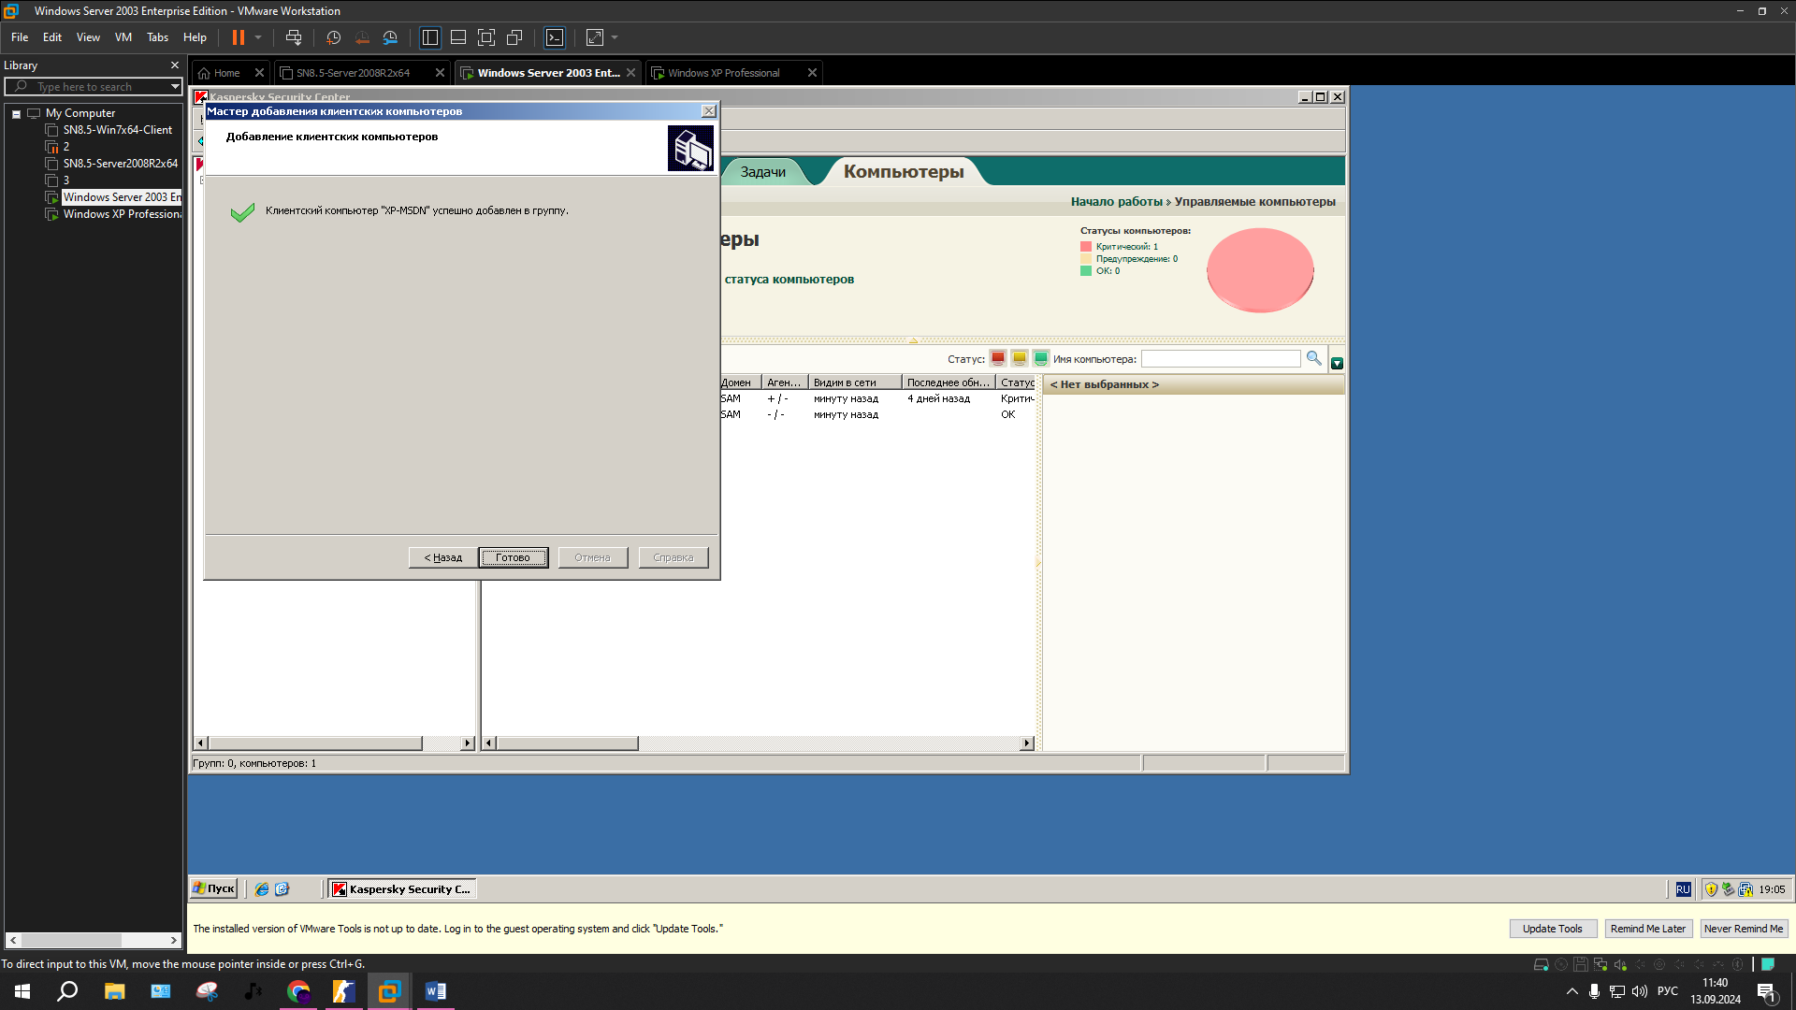This screenshot has width=1796, height=1010.
Task: Switch to Unity mode via toolbar icon
Action: [514, 37]
